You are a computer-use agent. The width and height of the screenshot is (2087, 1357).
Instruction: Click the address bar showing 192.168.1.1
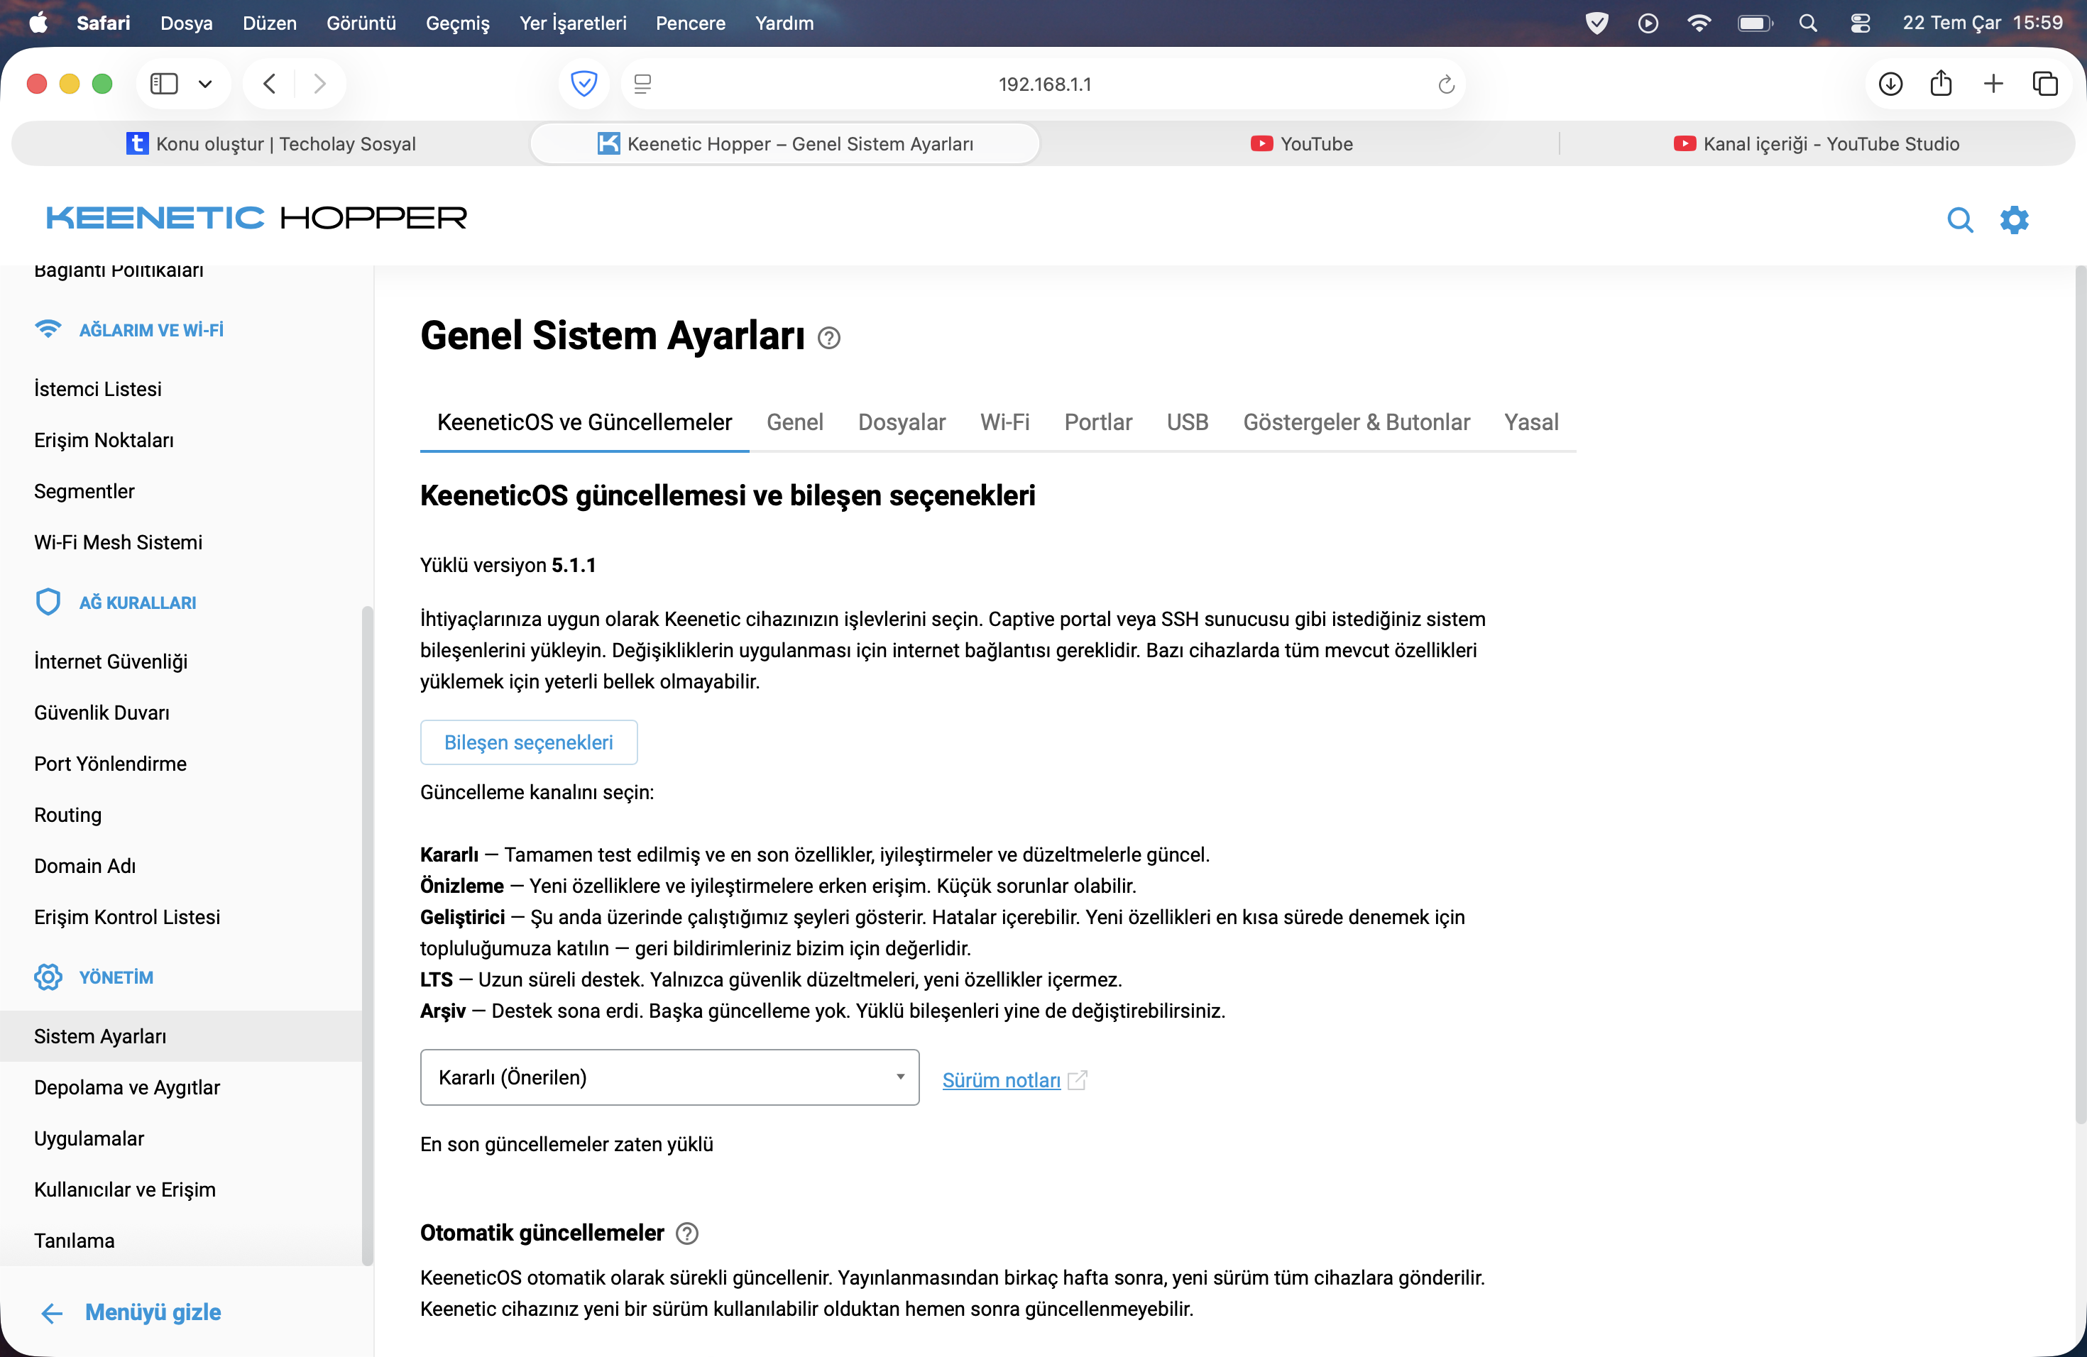[x=1043, y=84]
